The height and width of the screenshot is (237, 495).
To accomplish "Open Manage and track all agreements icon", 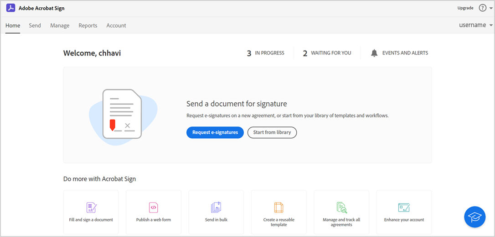I will 341,208.
